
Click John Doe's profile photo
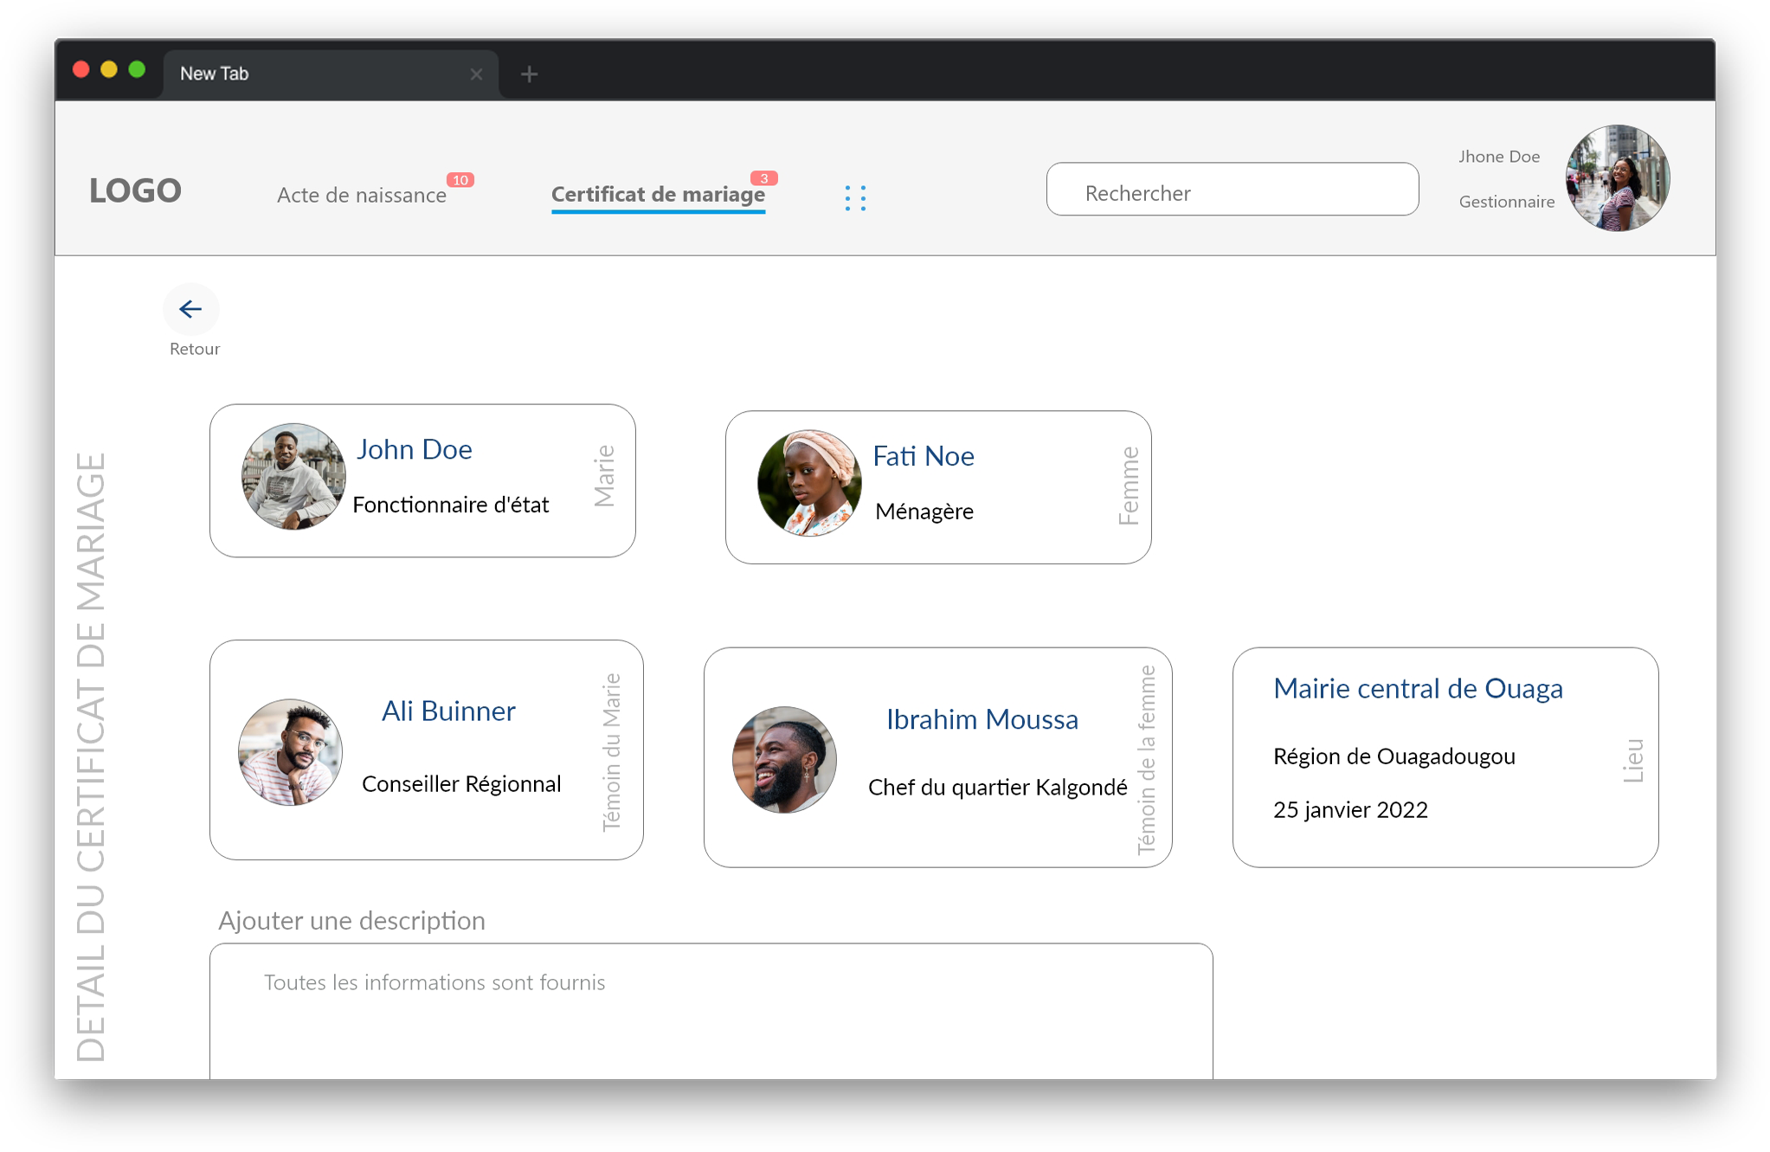293,476
